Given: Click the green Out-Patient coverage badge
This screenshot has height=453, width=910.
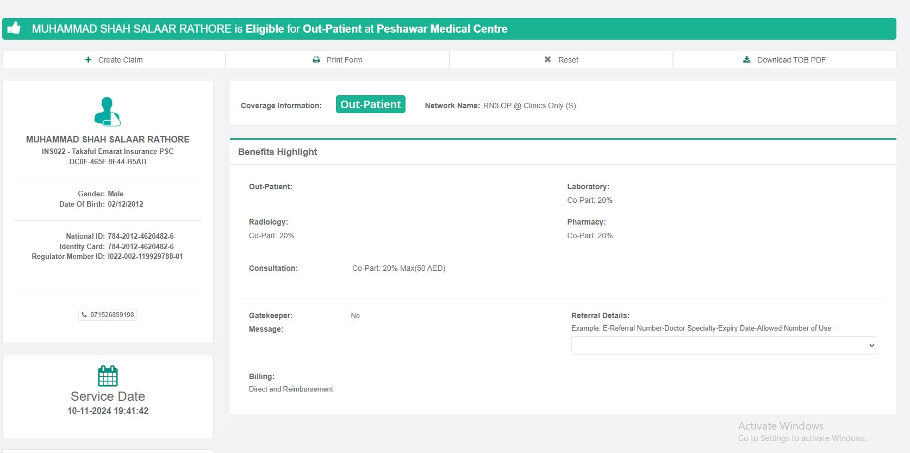Looking at the screenshot, I should [370, 104].
